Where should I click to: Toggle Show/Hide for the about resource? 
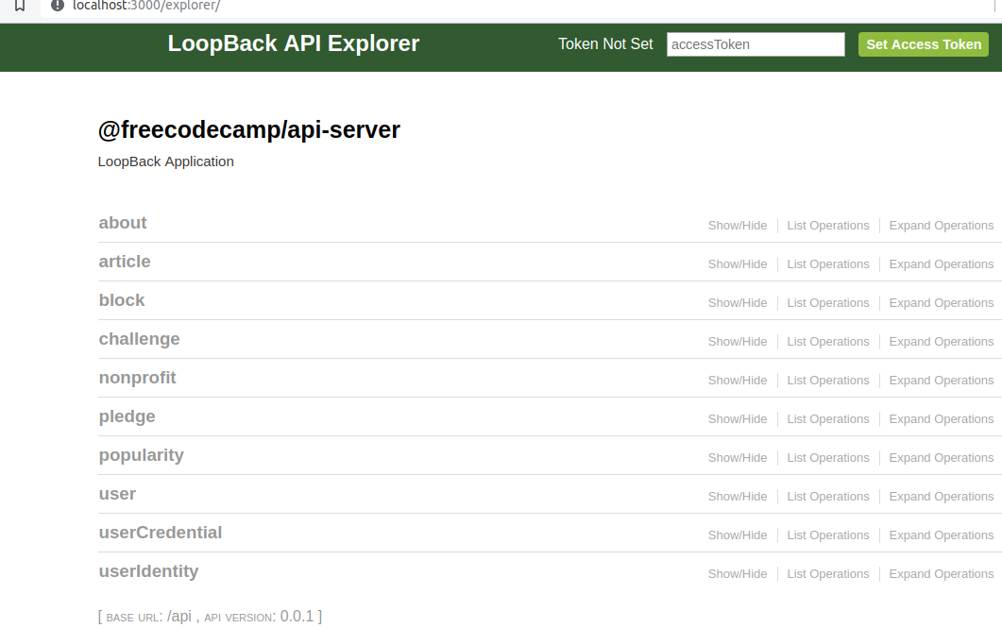tap(737, 225)
